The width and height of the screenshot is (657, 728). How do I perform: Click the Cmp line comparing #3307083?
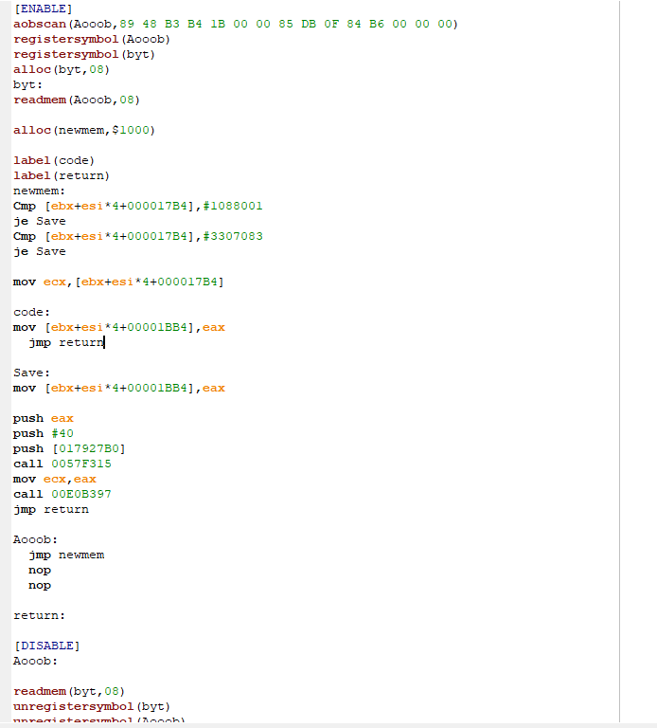tap(137, 236)
